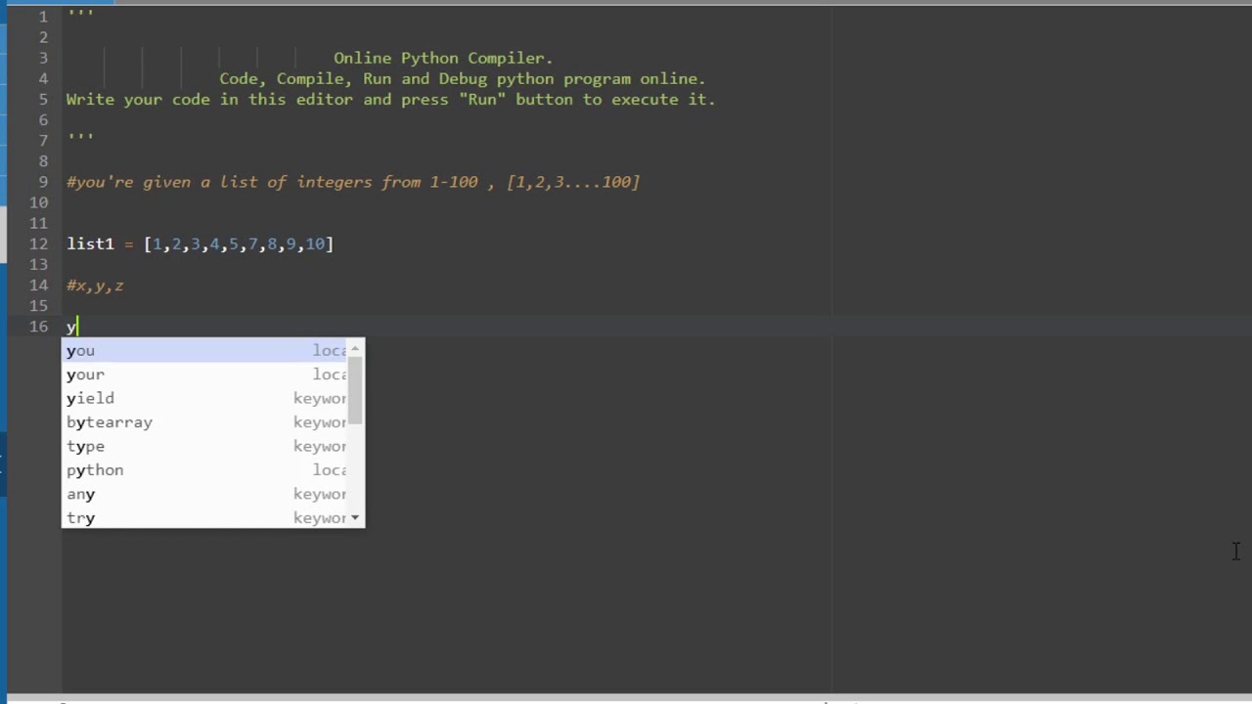
Task: Select the 'bytearray' keyword suggestion
Action: (205, 422)
